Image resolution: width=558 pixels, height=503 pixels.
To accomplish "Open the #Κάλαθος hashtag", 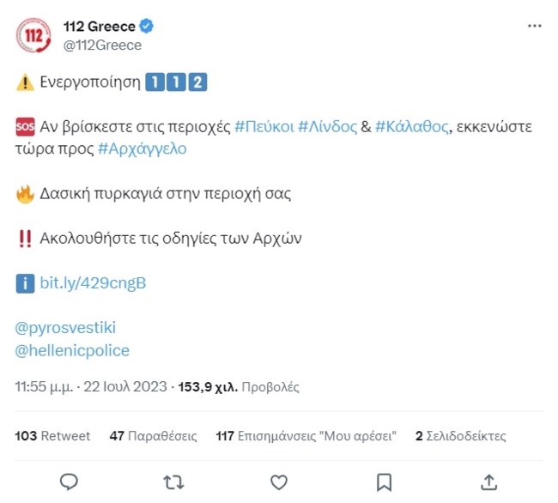I will tap(412, 127).
